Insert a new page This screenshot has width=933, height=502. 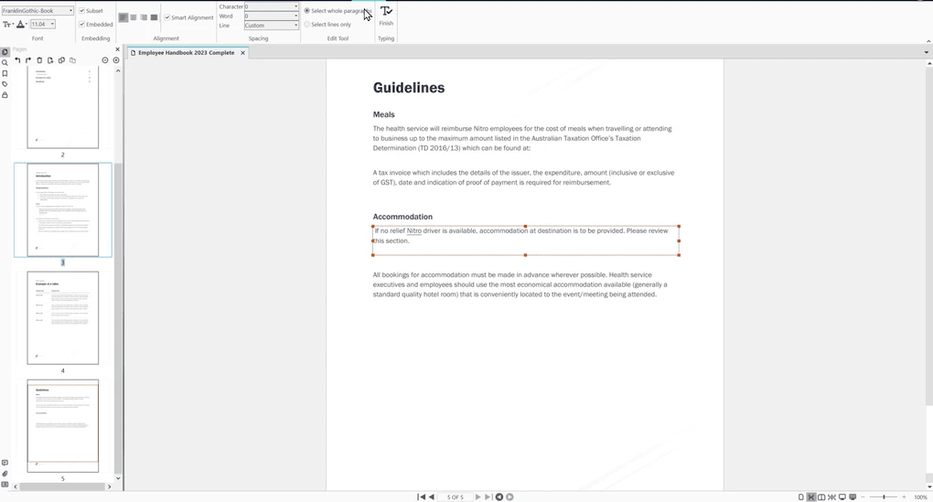[50, 60]
